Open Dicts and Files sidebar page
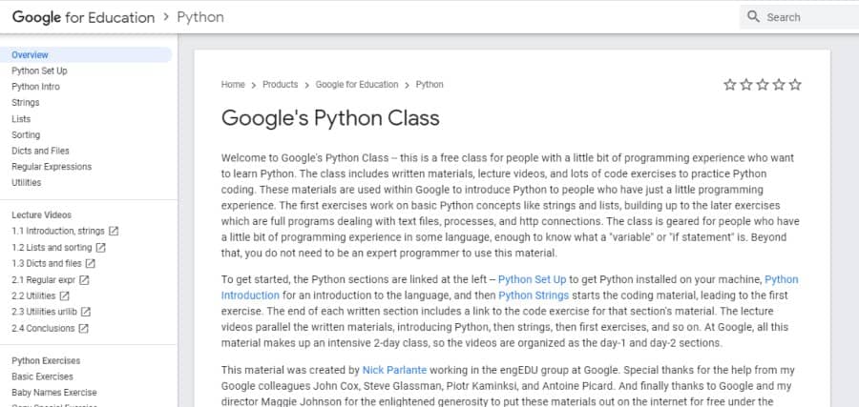 (x=40, y=151)
